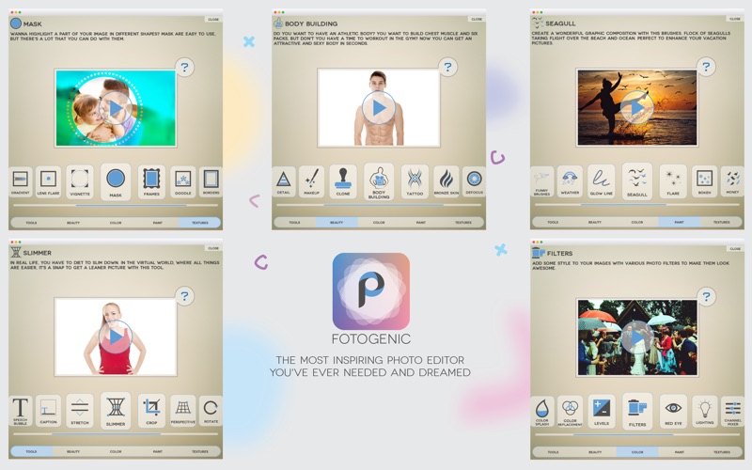
Task: Click Close button in the Body Building window
Action: pyautogui.click(x=477, y=19)
